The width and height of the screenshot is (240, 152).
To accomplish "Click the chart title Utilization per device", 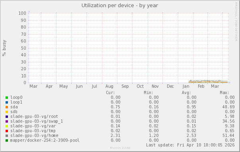I will 120,6.
